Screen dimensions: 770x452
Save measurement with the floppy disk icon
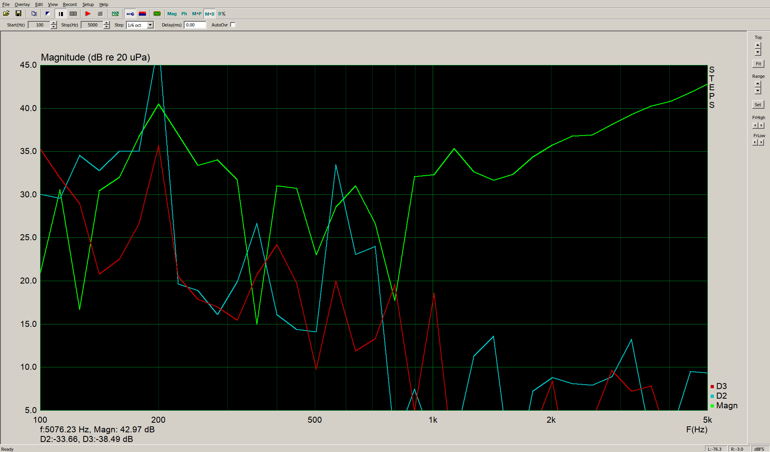[18, 14]
